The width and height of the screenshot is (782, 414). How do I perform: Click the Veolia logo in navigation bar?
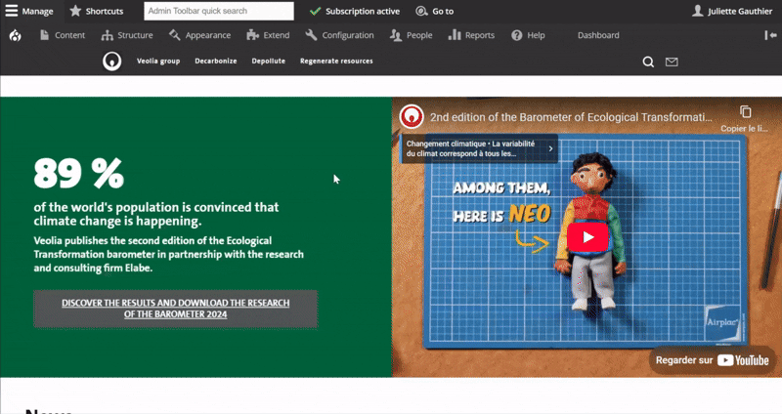click(x=113, y=62)
